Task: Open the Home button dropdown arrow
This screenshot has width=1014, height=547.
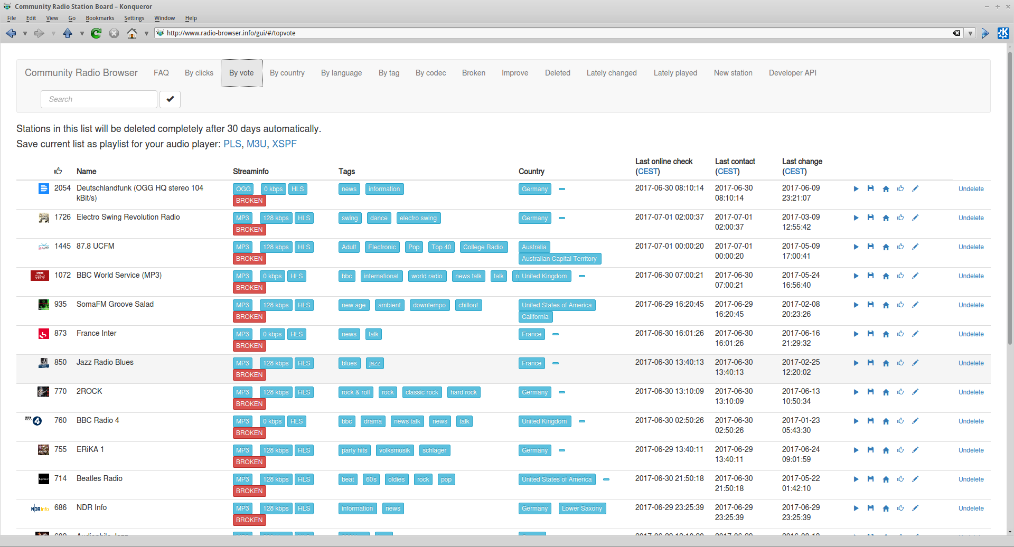Action: pos(146,34)
